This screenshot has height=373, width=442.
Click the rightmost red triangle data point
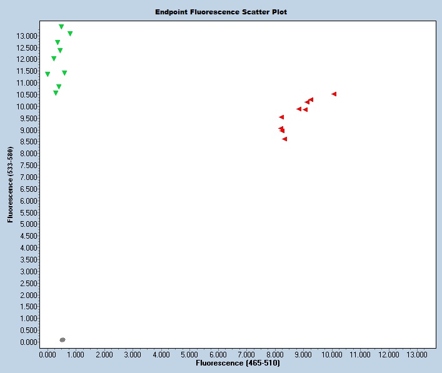pyautogui.click(x=334, y=94)
